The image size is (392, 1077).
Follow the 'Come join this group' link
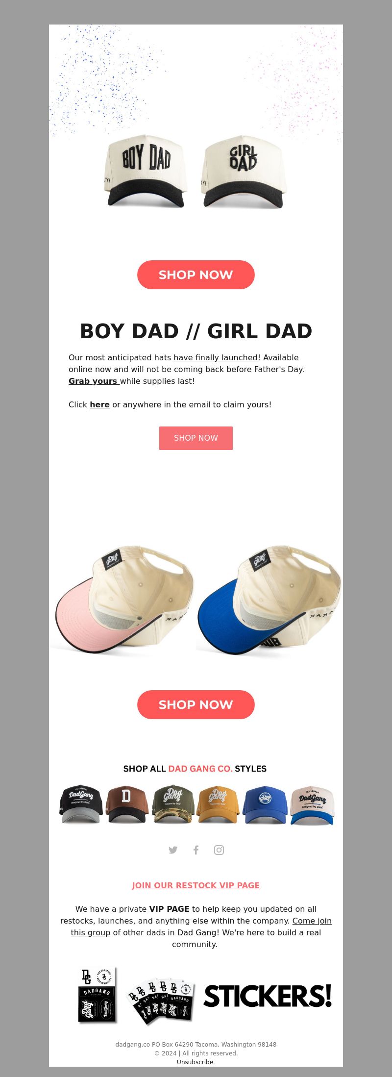(x=201, y=927)
